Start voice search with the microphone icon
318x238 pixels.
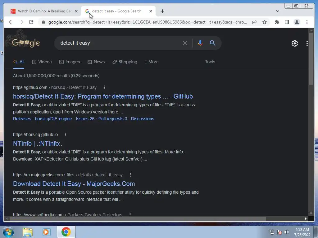click(x=200, y=43)
